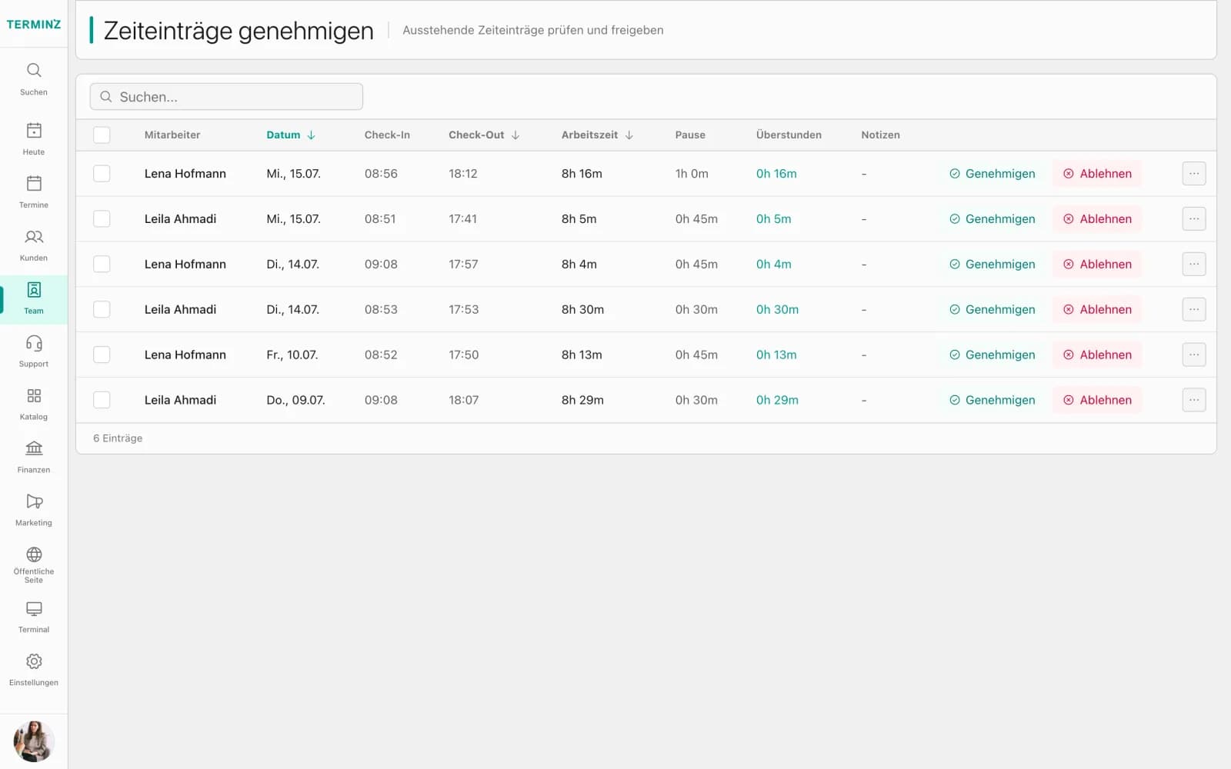Click pause value 1h 0m
Screen dimensions: 1231x769
point(692,174)
